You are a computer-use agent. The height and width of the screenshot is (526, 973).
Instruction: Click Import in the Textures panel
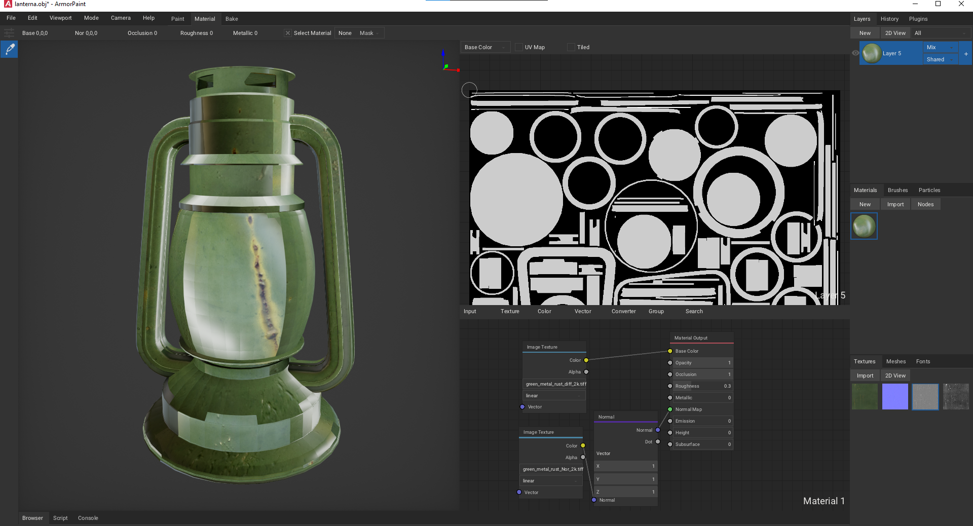865,375
